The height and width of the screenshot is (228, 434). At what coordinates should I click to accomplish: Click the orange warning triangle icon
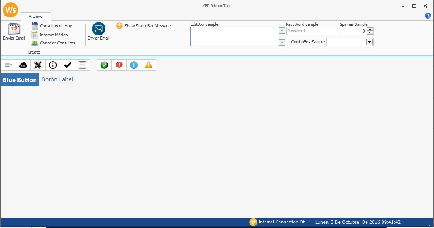coord(148,65)
